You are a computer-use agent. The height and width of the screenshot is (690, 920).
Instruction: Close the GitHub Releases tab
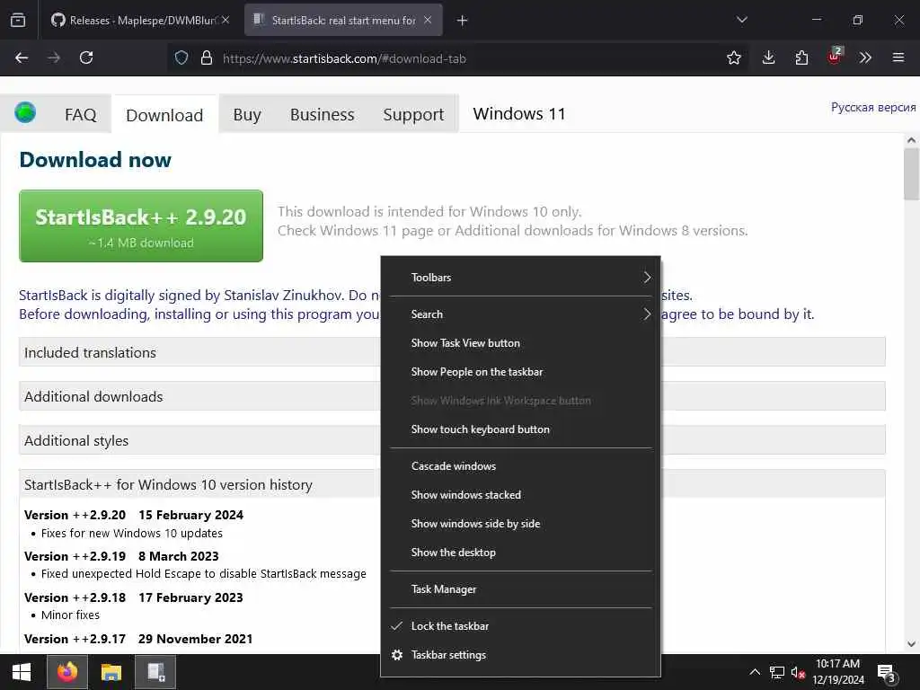tap(226, 20)
